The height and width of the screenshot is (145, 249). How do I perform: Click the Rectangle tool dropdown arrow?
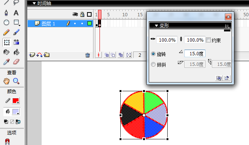tap(19, 25)
